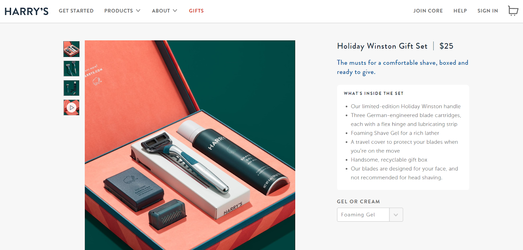
Task: Expand the Products menu chevron
Action: point(138,11)
